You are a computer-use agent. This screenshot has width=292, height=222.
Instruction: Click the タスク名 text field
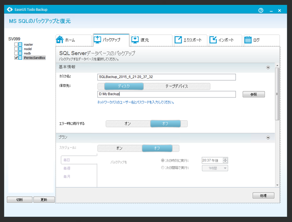point(167,77)
